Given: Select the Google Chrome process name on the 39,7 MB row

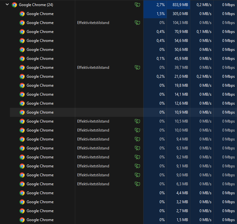Looking at the screenshot, I should [40, 68].
